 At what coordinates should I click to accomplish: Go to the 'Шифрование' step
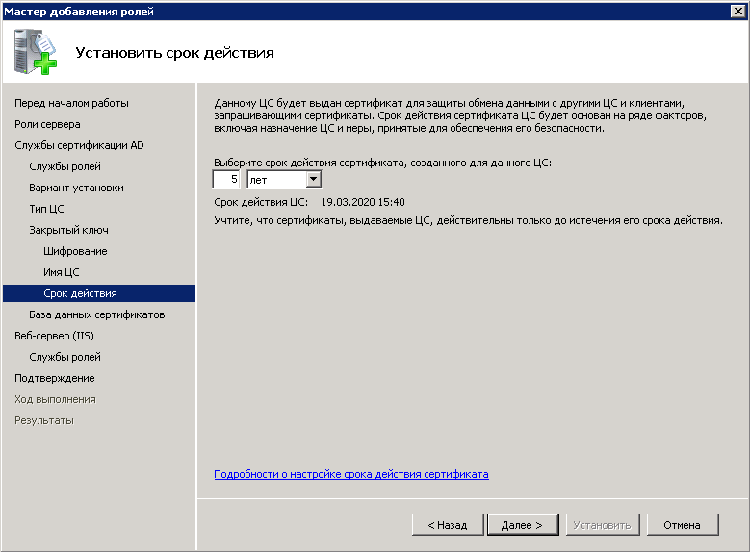click(x=75, y=251)
